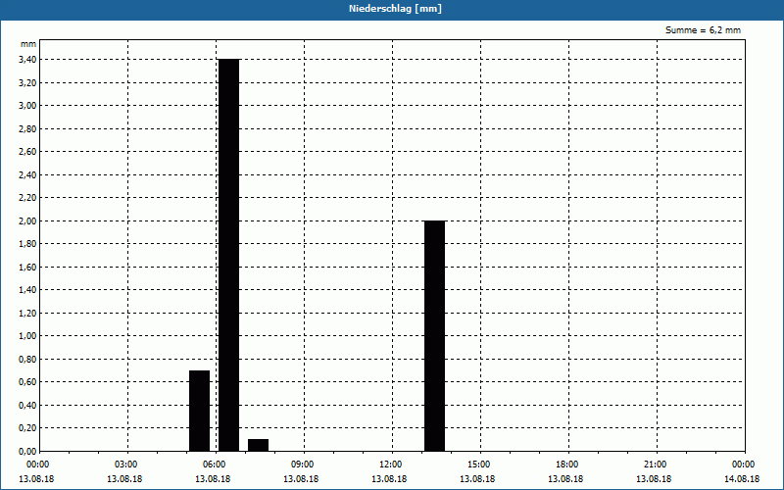Click the 12:00 x-axis time label

390,465
